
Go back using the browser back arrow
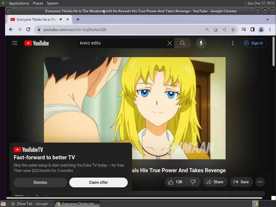tap(11, 30)
